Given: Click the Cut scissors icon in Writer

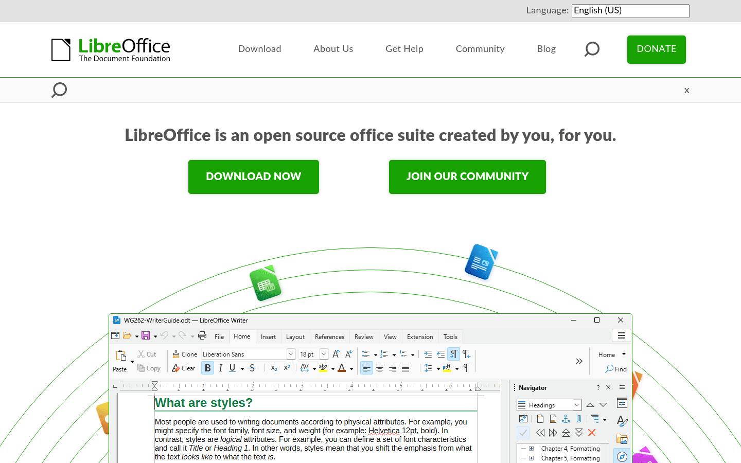Looking at the screenshot, I should click(141, 354).
